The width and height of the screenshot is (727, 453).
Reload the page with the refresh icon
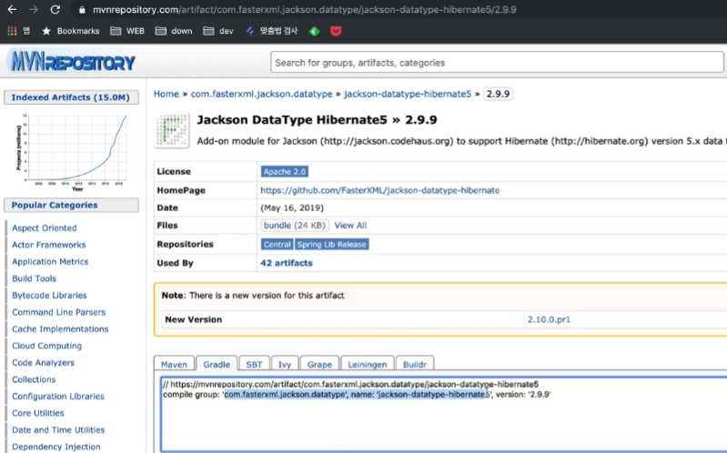(56, 9)
